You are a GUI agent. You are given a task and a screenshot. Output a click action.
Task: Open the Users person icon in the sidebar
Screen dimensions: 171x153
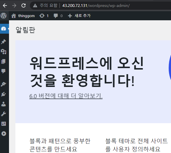pyautogui.click(x=3, y=104)
